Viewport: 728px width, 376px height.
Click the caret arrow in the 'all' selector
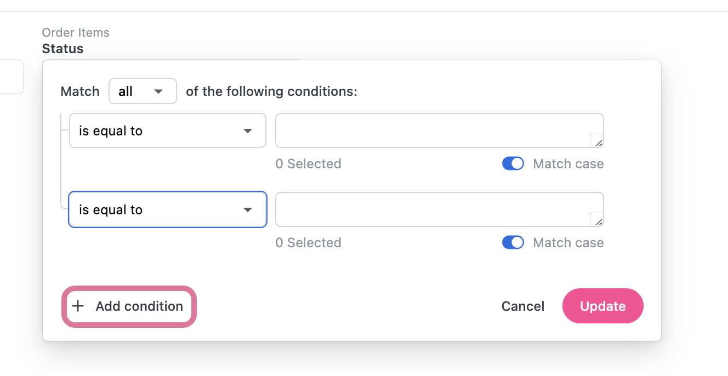point(158,92)
